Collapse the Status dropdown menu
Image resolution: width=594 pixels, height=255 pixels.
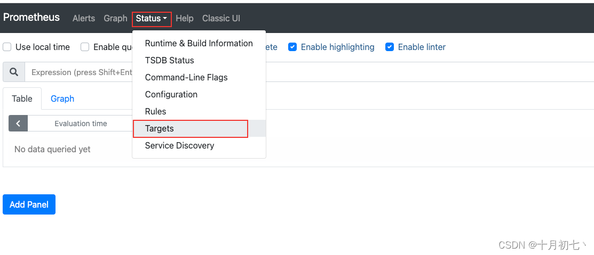click(152, 19)
